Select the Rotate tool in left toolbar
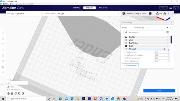Image resolution: width=180 pixels, height=101 pixels. [x=3, y=44]
